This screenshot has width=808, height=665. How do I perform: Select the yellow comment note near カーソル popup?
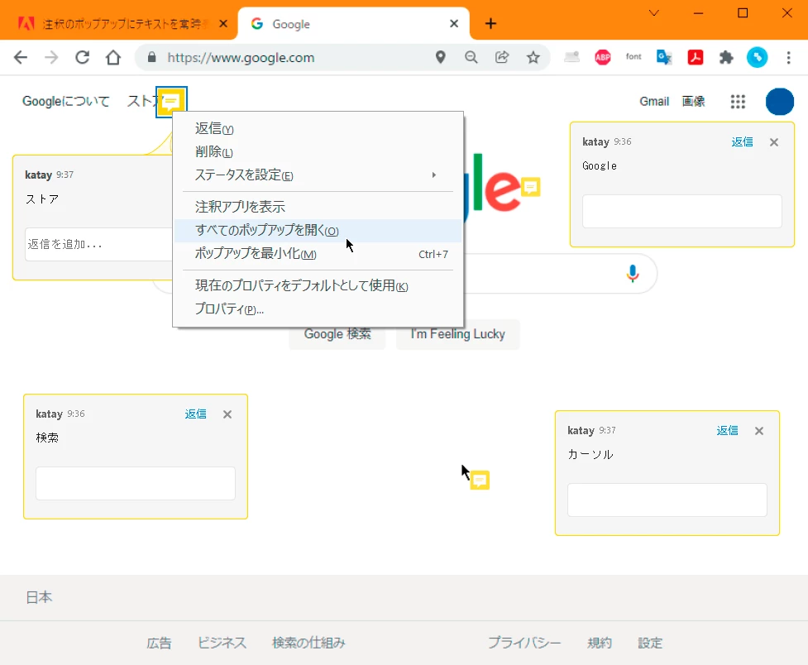tap(480, 481)
